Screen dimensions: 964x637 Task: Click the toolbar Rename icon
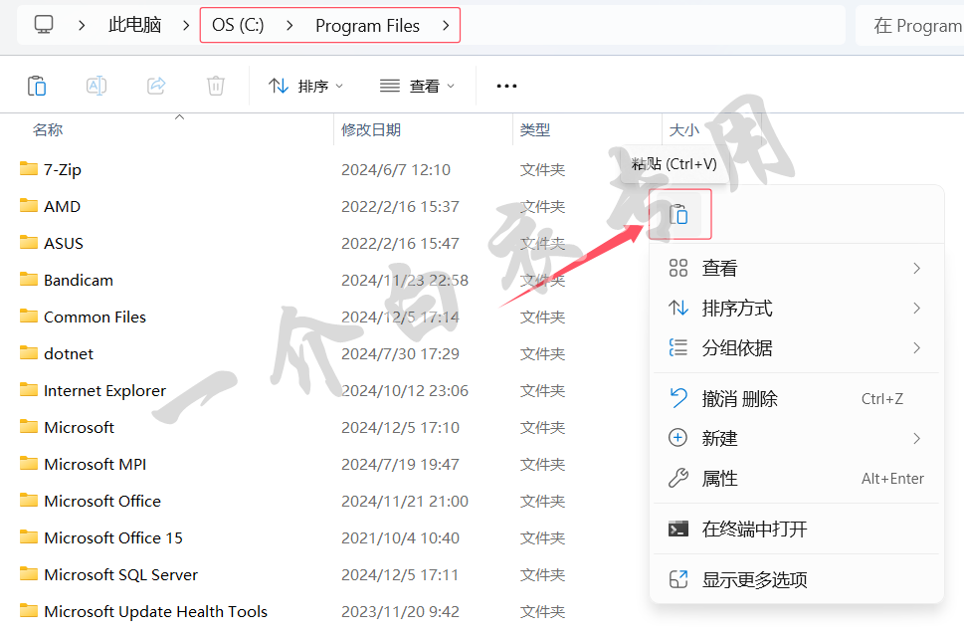click(96, 86)
